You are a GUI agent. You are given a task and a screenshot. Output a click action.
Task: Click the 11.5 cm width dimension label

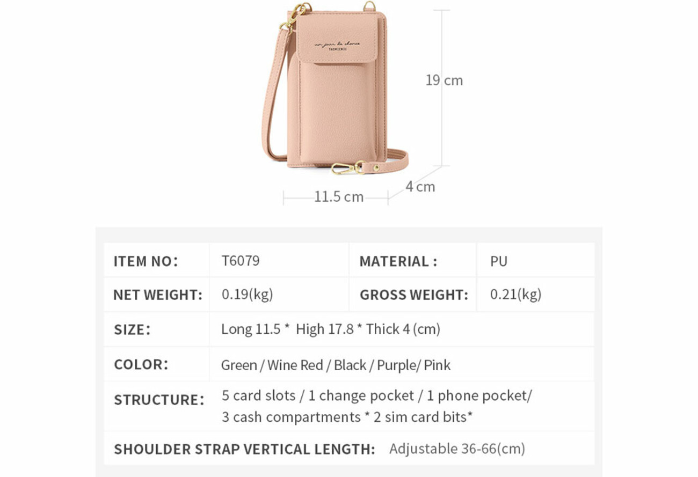339,197
